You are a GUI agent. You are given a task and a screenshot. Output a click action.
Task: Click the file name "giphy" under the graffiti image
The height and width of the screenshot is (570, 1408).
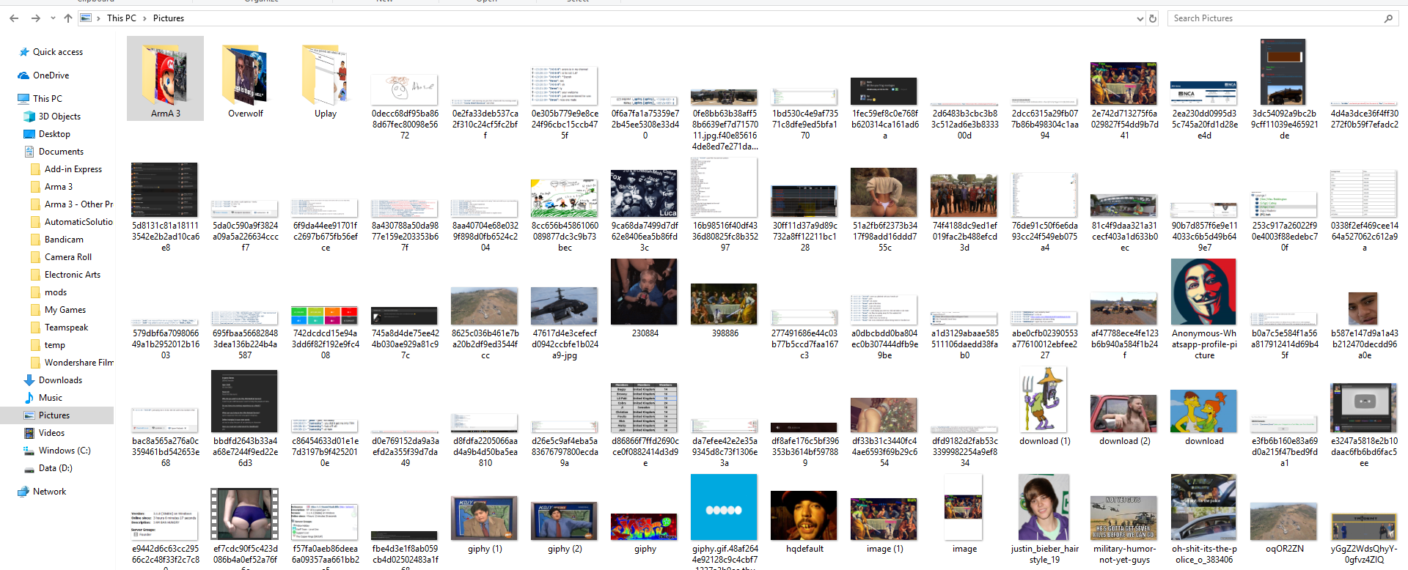(645, 549)
